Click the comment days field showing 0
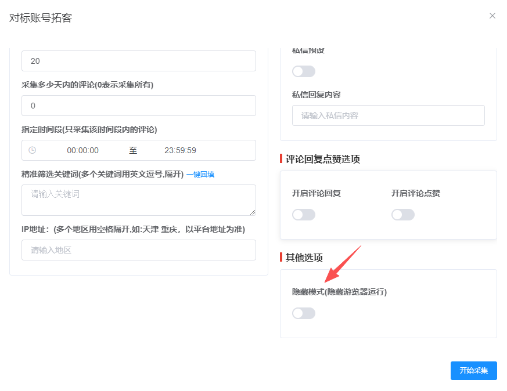 (139, 106)
